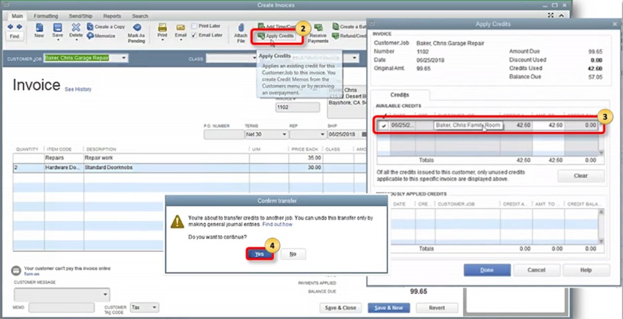Click the Invoice # field showing 1102
The image size is (623, 319).
[x=297, y=108]
